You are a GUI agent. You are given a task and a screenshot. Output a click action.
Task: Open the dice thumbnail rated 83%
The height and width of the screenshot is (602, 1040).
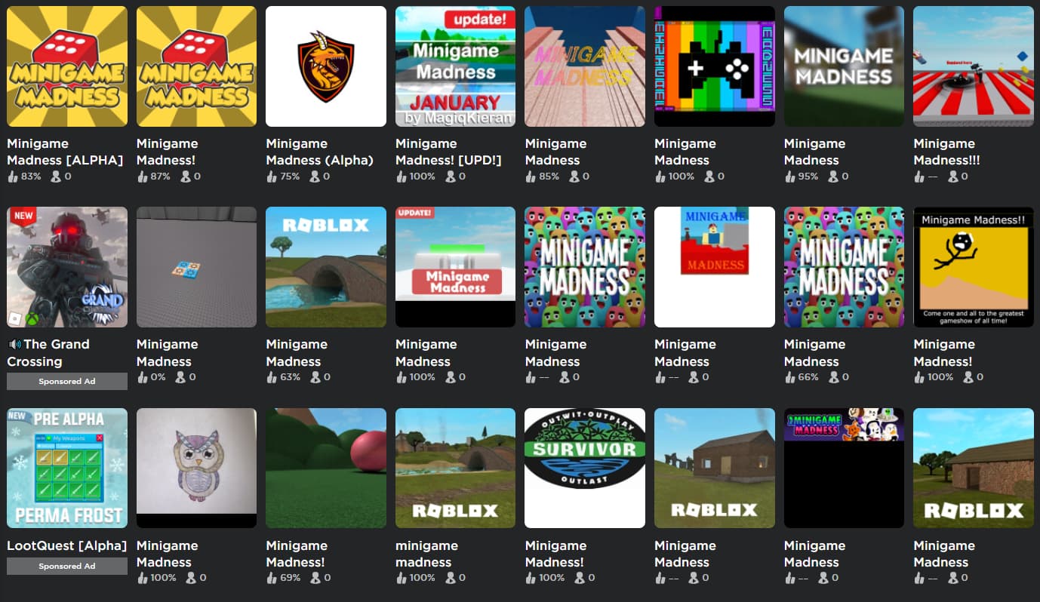click(x=67, y=66)
